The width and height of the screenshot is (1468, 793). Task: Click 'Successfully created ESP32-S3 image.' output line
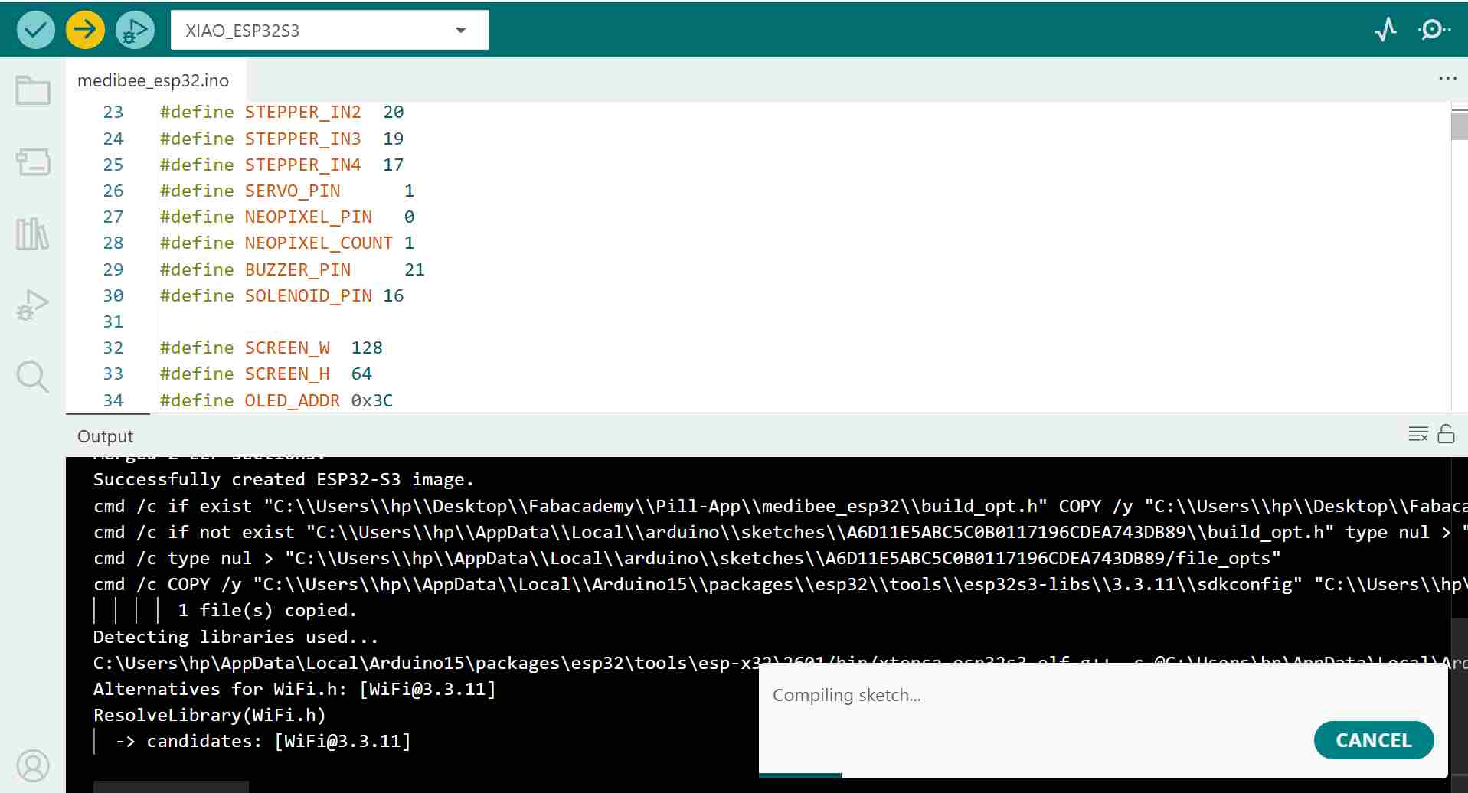point(283,480)
